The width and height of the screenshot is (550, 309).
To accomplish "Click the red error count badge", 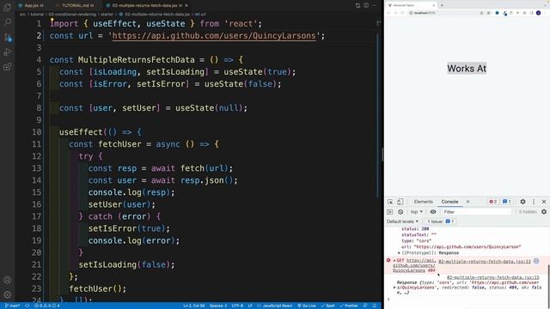I will point(492,202).
